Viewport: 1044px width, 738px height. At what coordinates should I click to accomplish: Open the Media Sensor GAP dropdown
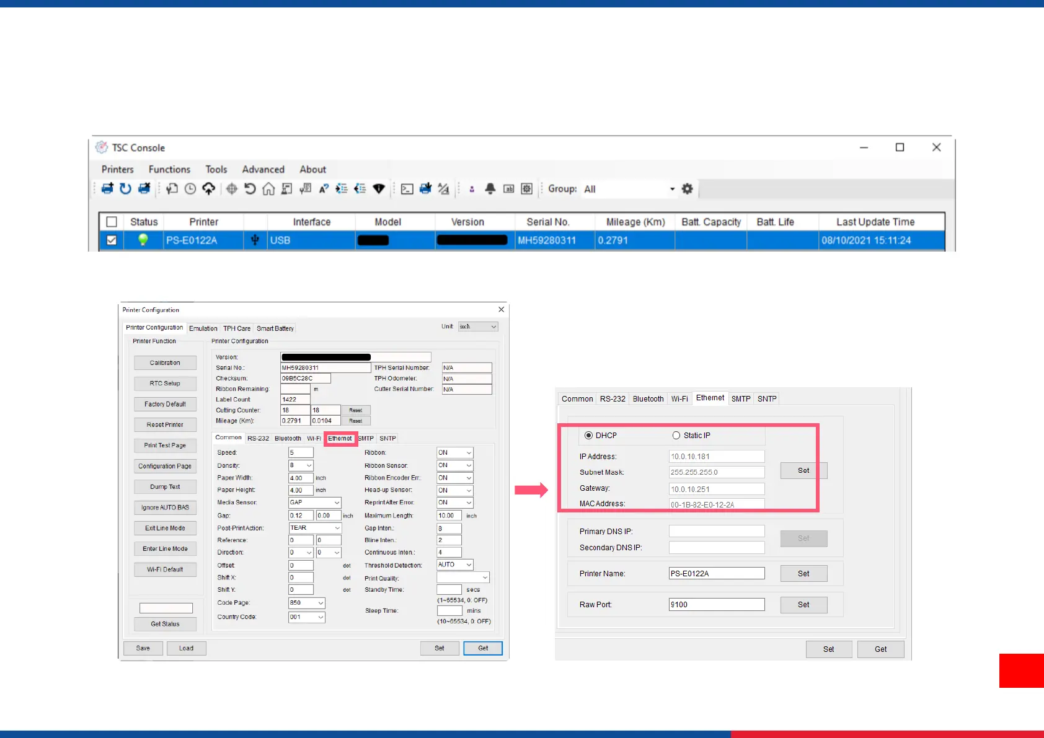tap(337, 503)
